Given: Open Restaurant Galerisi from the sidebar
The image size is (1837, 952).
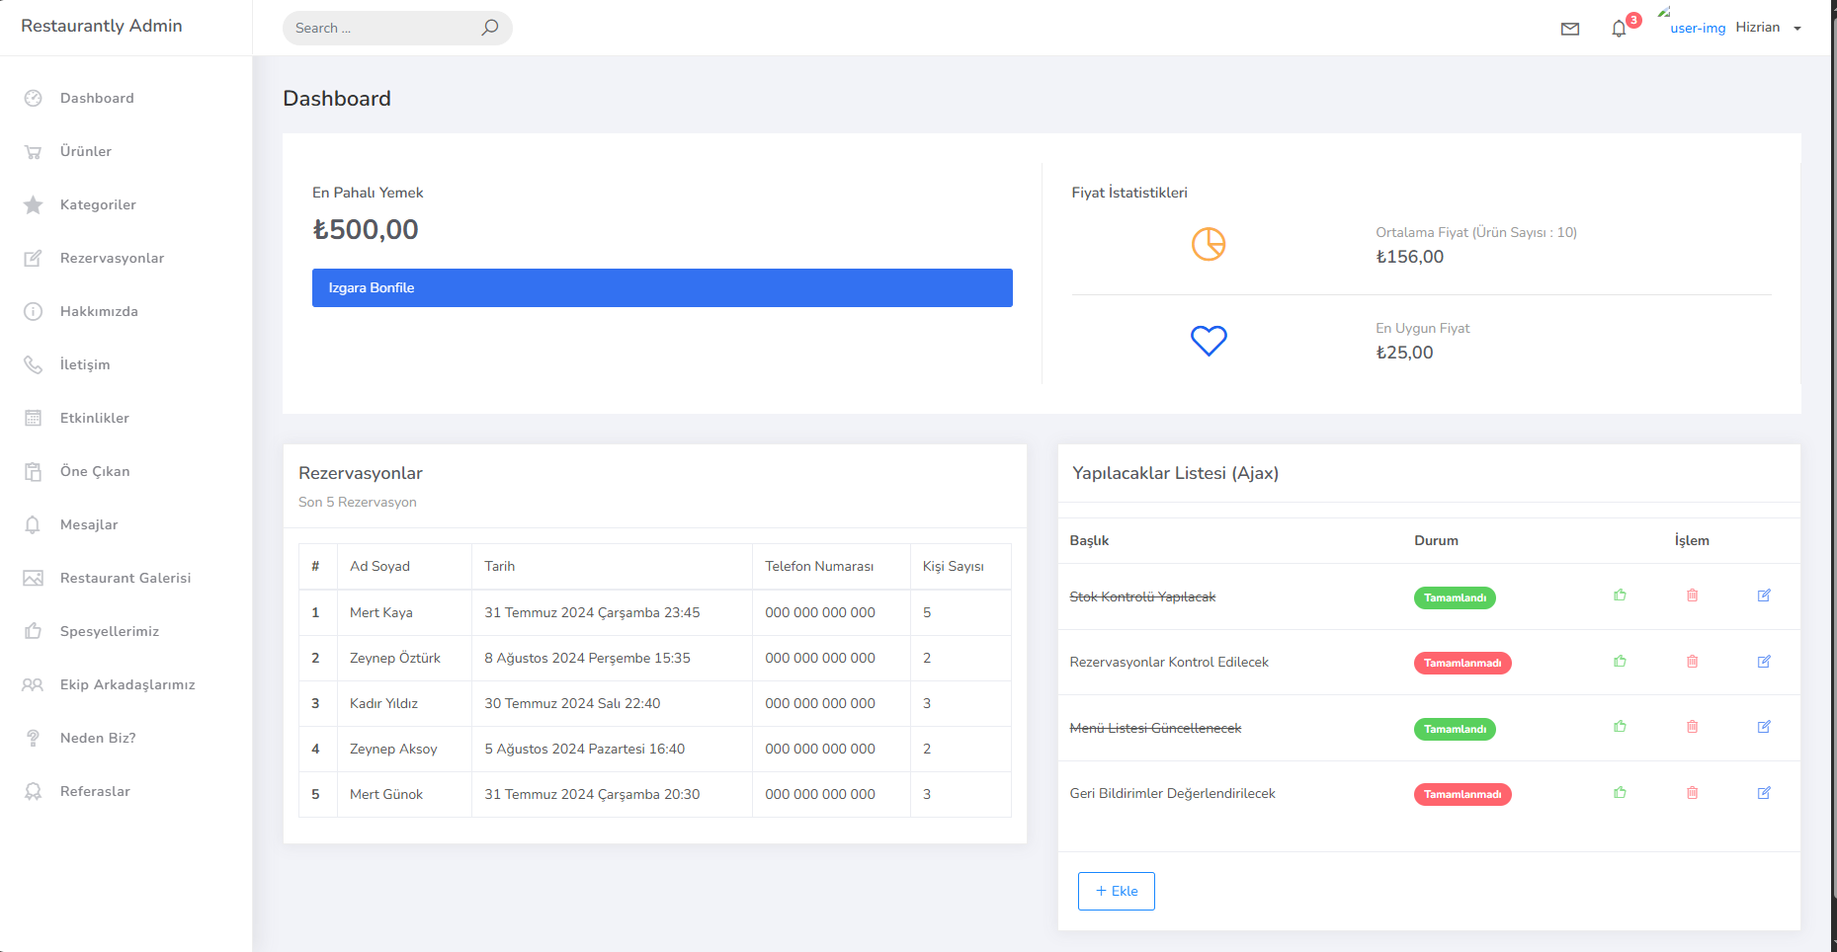Looking at the screenshot, I should tap(125, 578).
